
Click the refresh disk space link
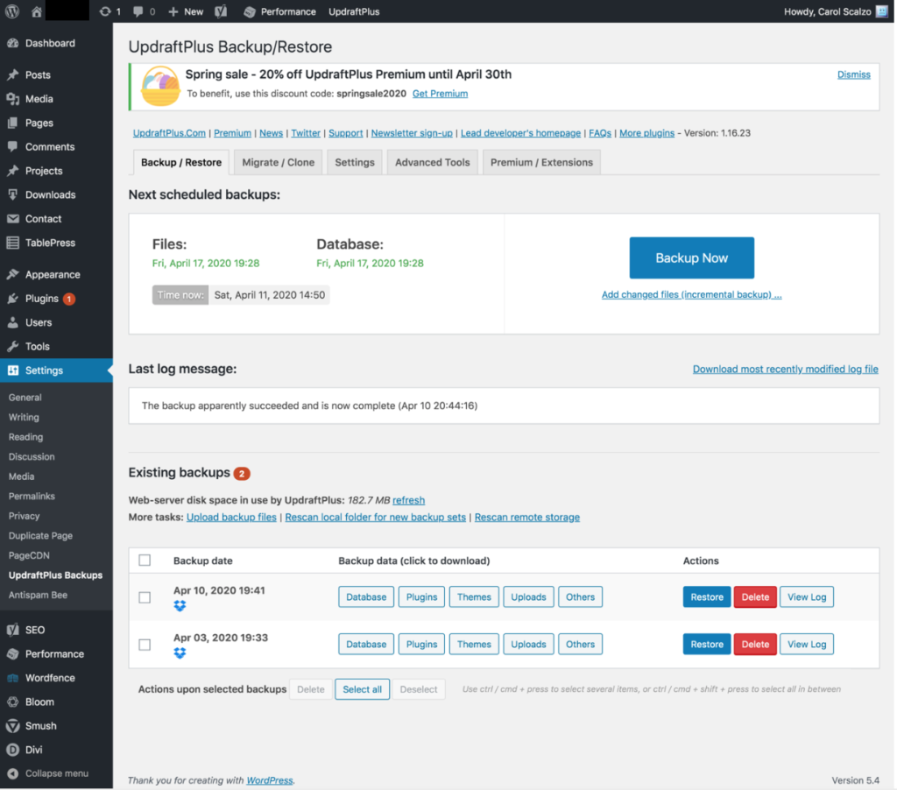(408, 500)
